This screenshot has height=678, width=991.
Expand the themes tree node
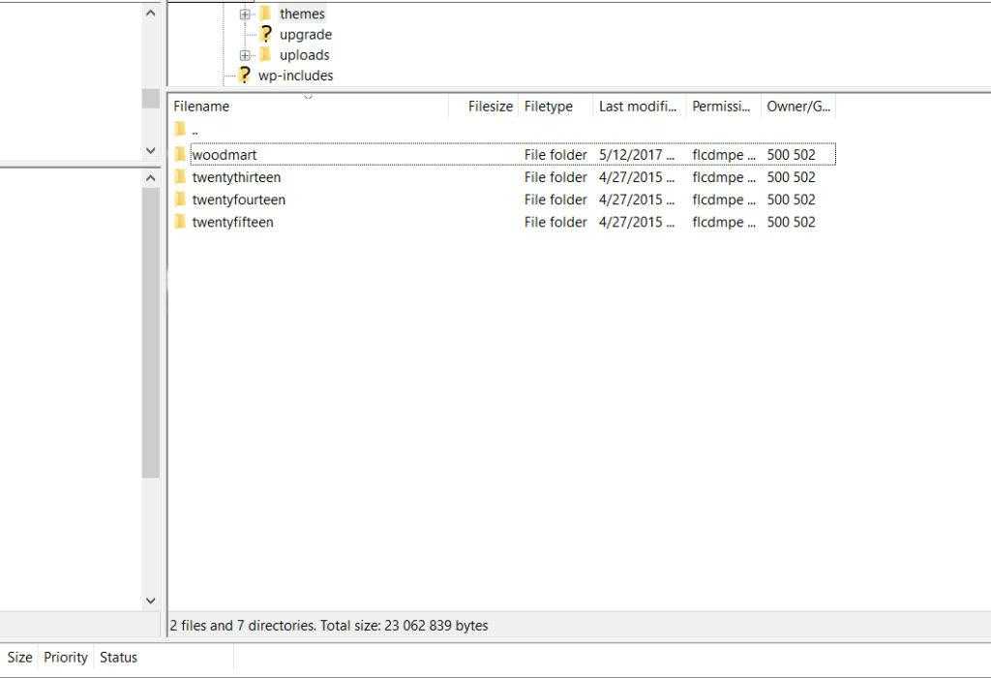pos(245,14)
